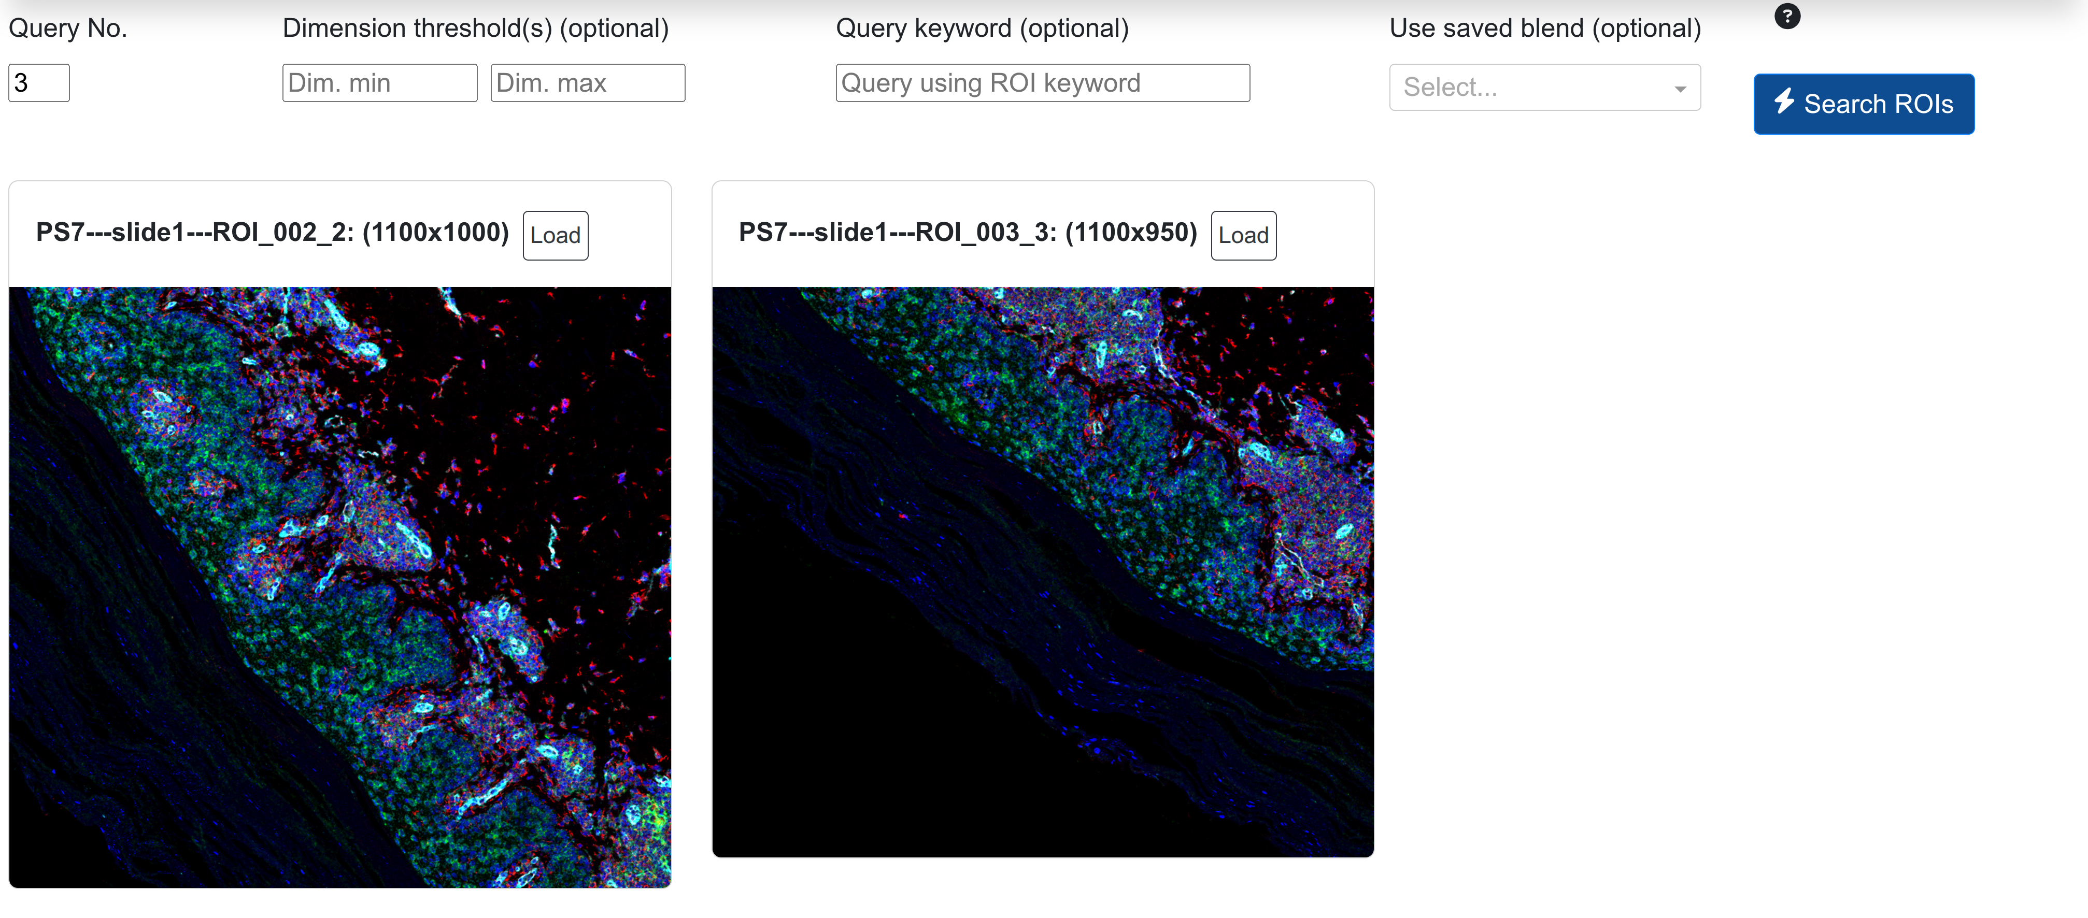Image resolution: width=2088 pixels, height=918 pixels.
Task: Focus the Query No. input field
Action: point(39,83)
